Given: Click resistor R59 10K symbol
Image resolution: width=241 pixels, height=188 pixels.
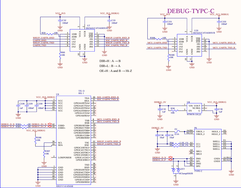Looking at the screenshot, I should click(x=50, y=34).
